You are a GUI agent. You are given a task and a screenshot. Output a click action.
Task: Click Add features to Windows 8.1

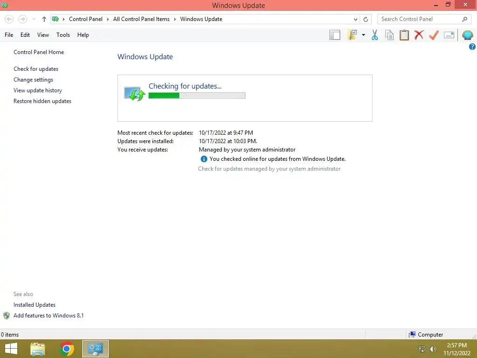[x=48, y=316]
